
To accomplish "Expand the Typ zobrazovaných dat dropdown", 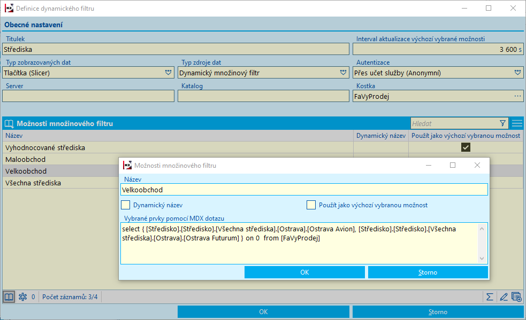I will [169, 72].
